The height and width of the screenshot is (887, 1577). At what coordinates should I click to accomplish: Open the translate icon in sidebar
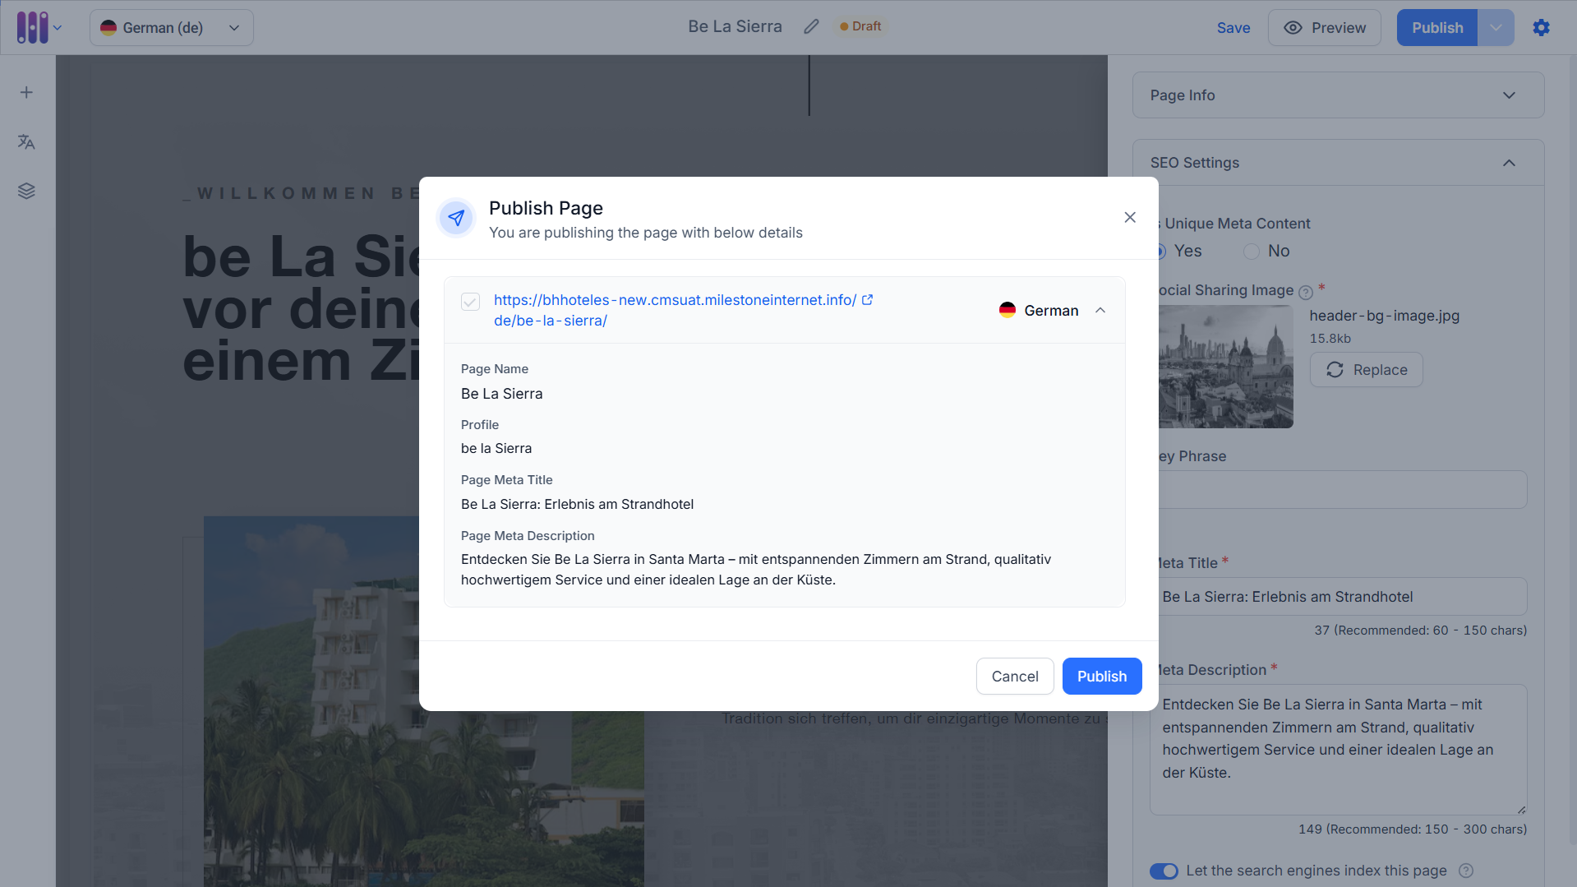[x=26, y=141]
